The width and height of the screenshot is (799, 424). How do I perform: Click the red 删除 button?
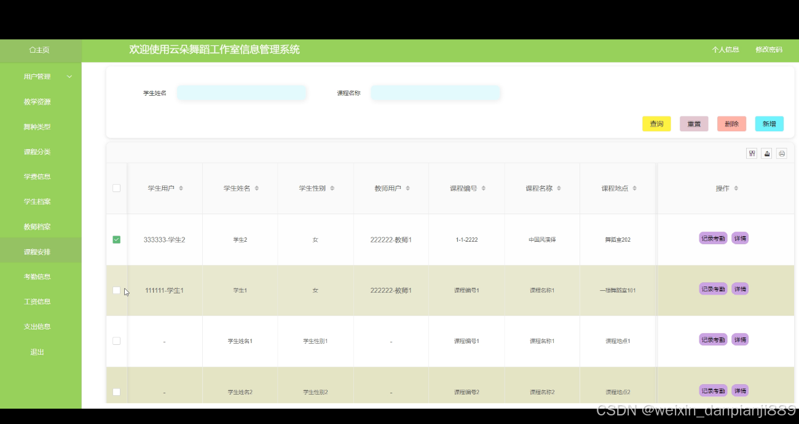tap(731, 124)
